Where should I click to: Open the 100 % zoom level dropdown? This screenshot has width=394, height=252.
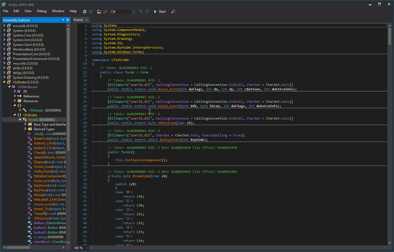click(x=87, y=248)
